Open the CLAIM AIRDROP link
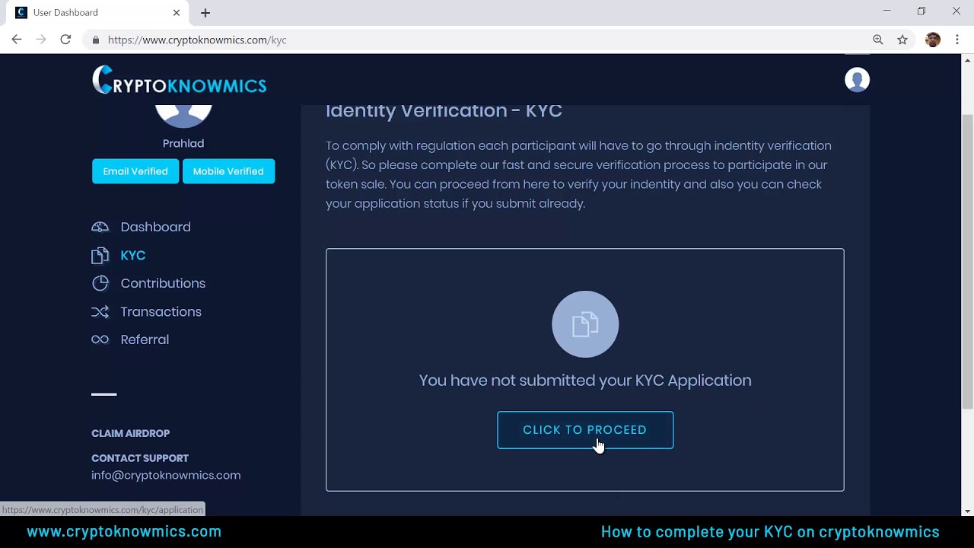Screen dimensions: 974x548 click(131, 433)
